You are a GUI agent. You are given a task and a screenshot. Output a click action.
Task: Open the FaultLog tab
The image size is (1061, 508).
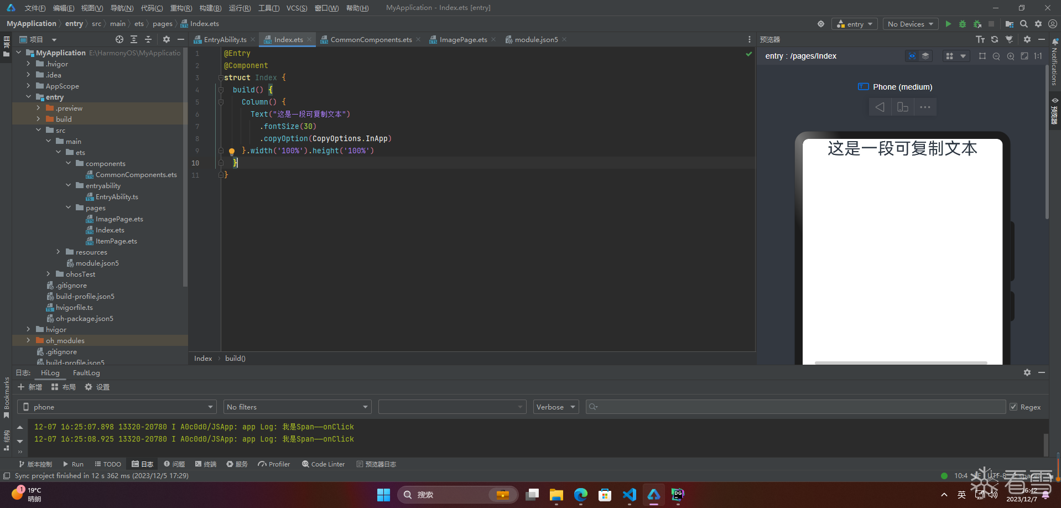[86, 373]
